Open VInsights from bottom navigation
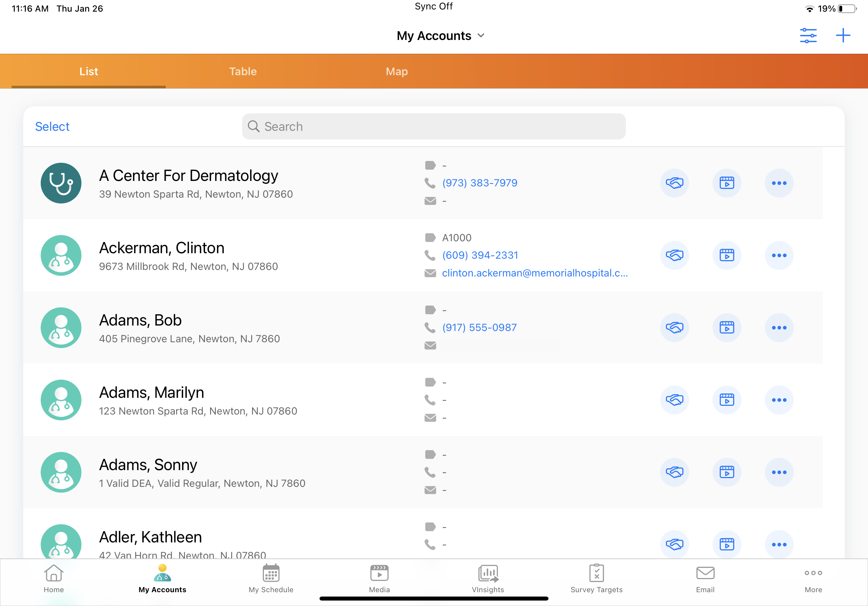 (488, 578)
